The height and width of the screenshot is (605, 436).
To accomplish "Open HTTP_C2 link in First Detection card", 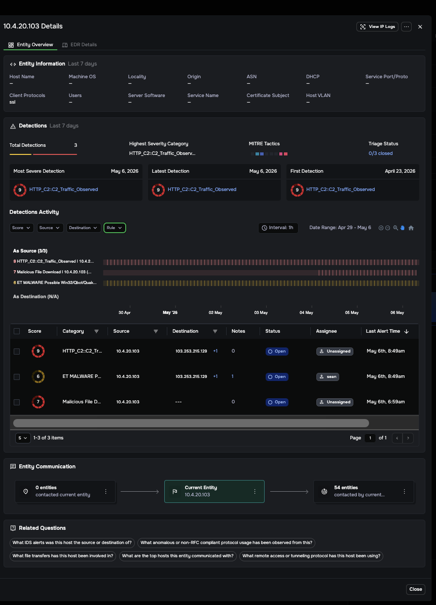I will pos(341,189).
